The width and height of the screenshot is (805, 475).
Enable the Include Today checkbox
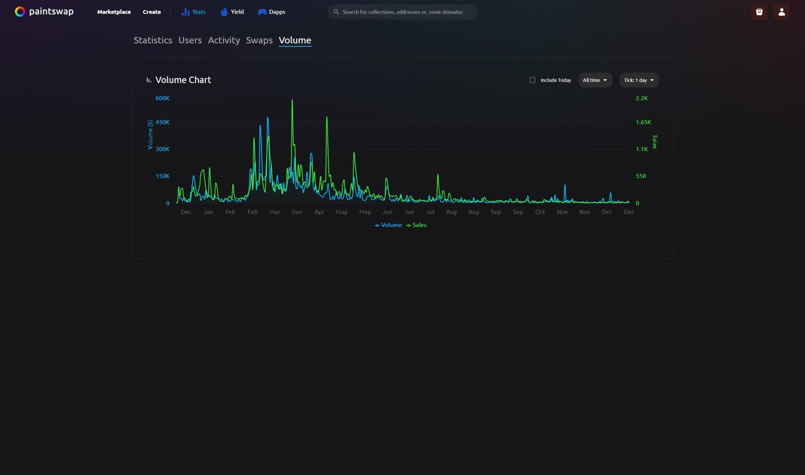(533, 80)
